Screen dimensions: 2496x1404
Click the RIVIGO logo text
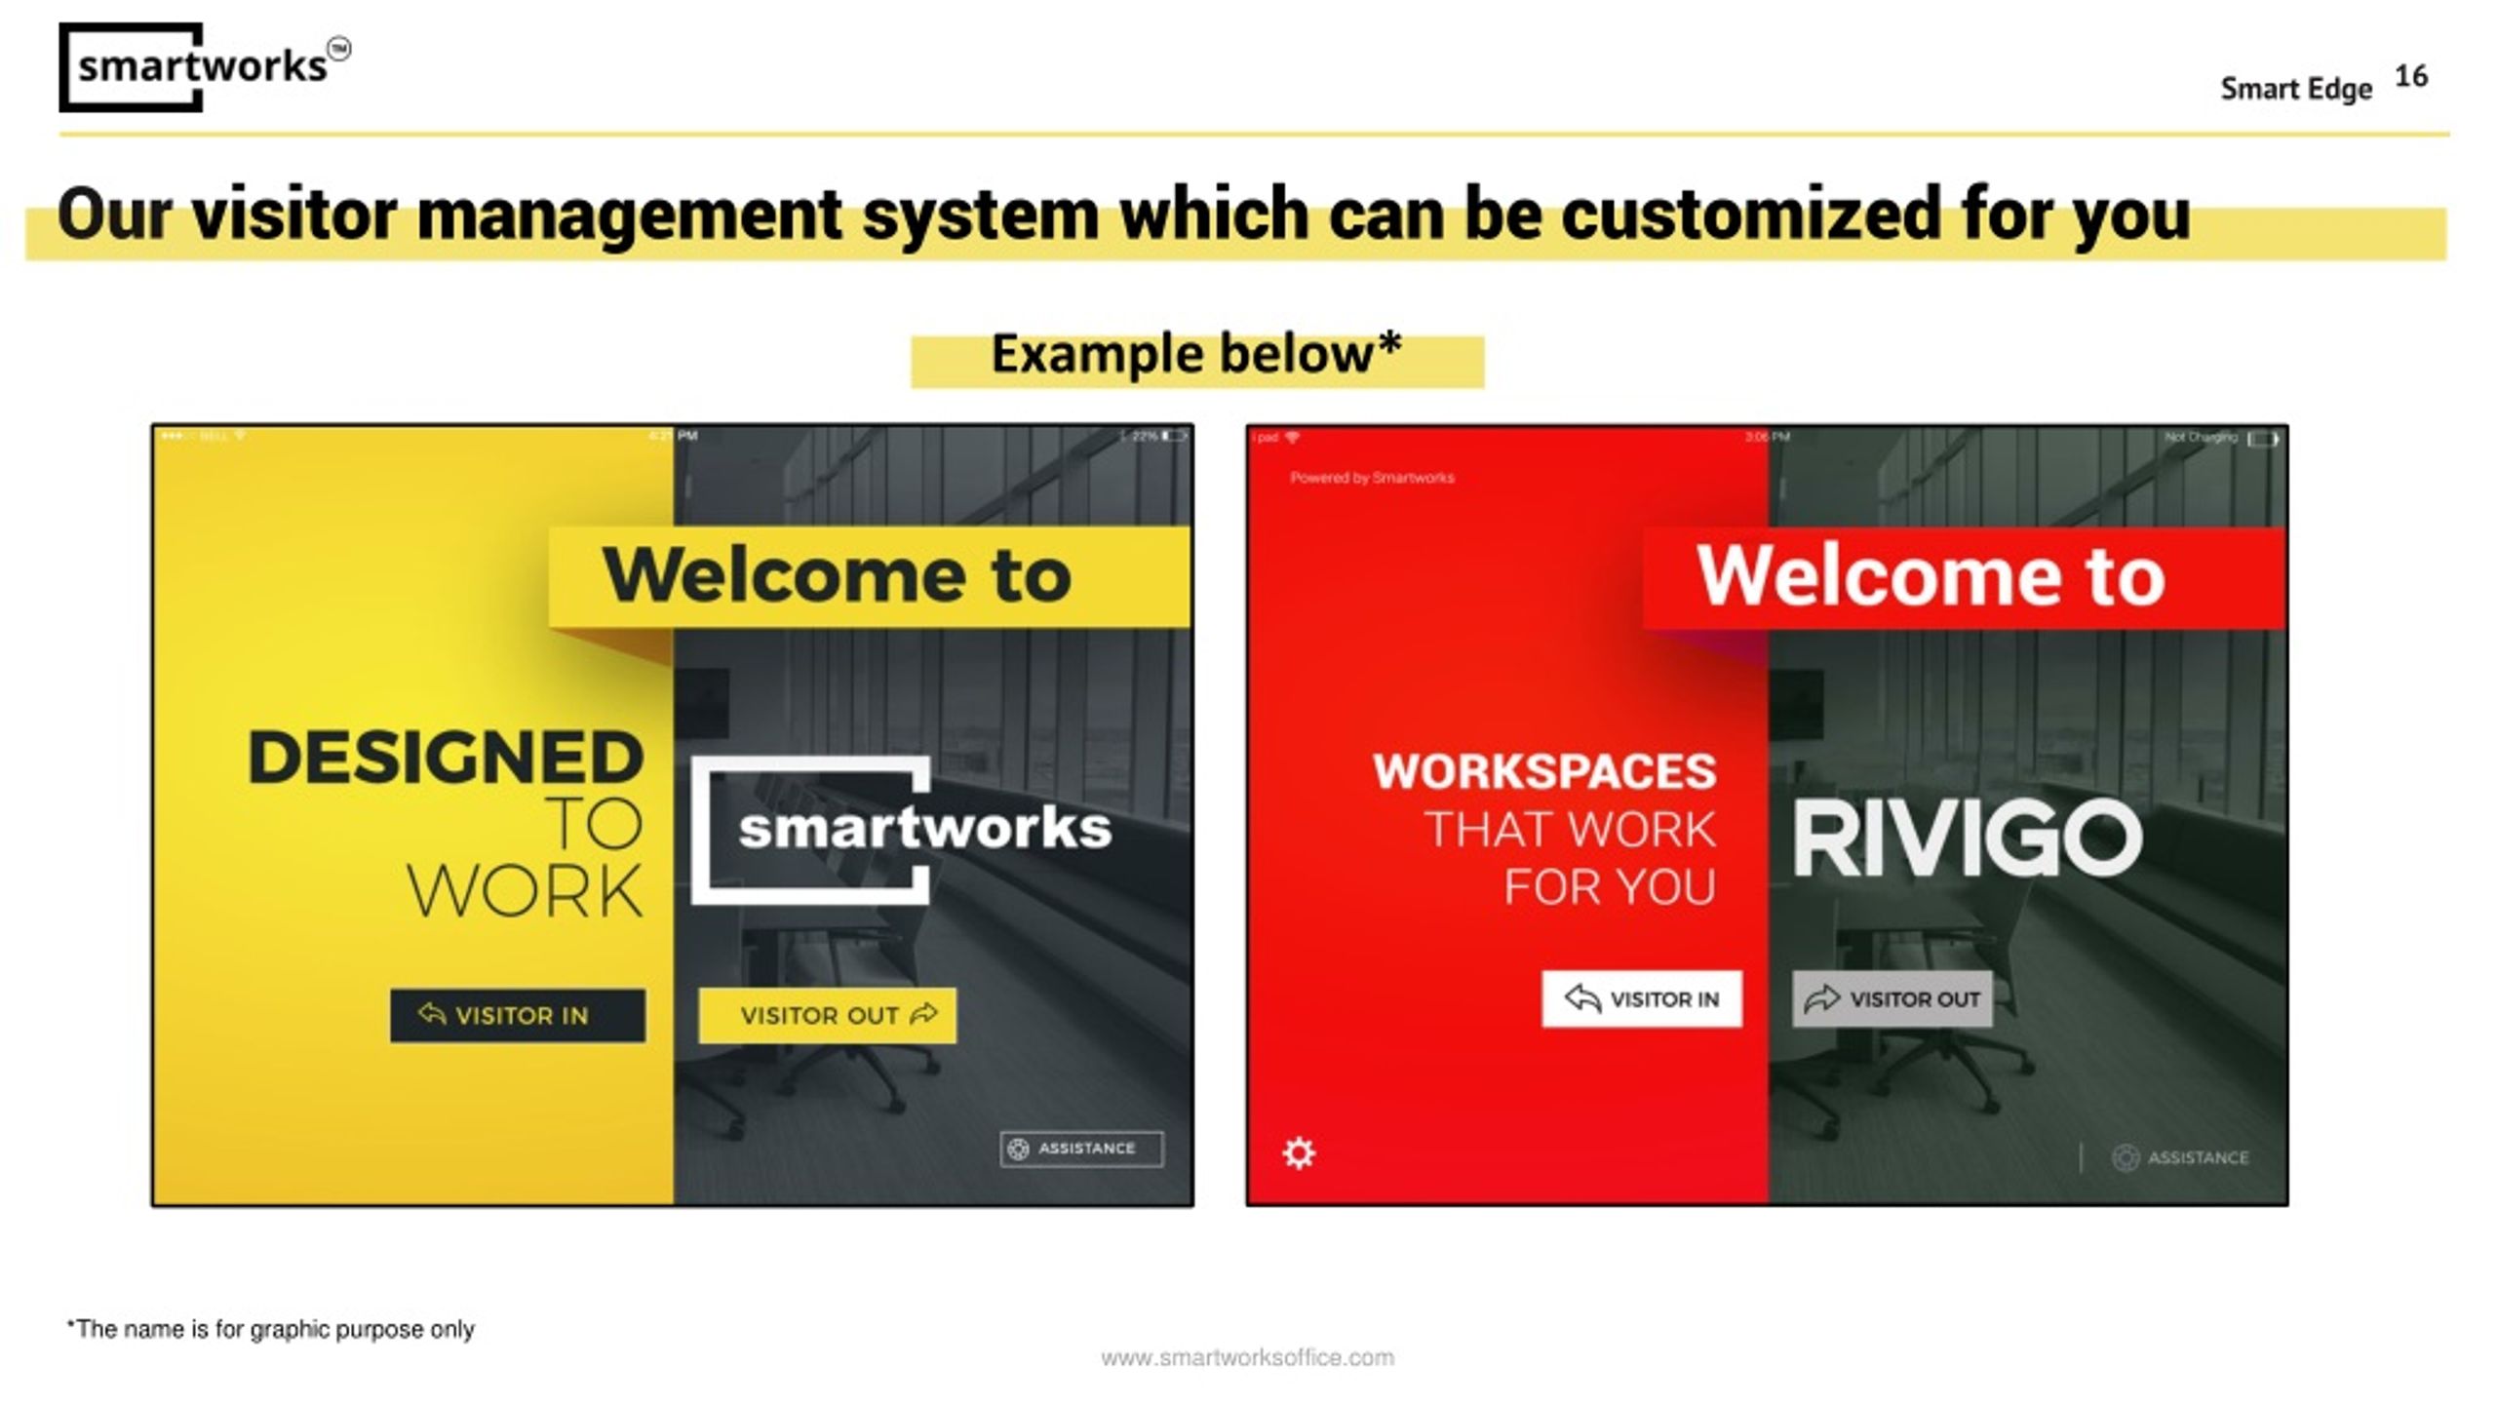click(x=1968, y=838)
